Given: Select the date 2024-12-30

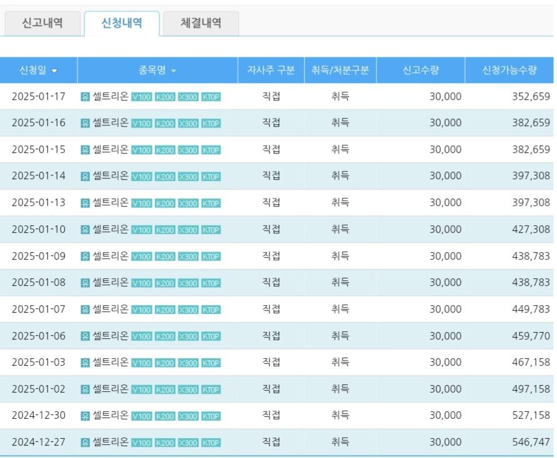Looking at the screenshot, I should click(x=39, y=415).
